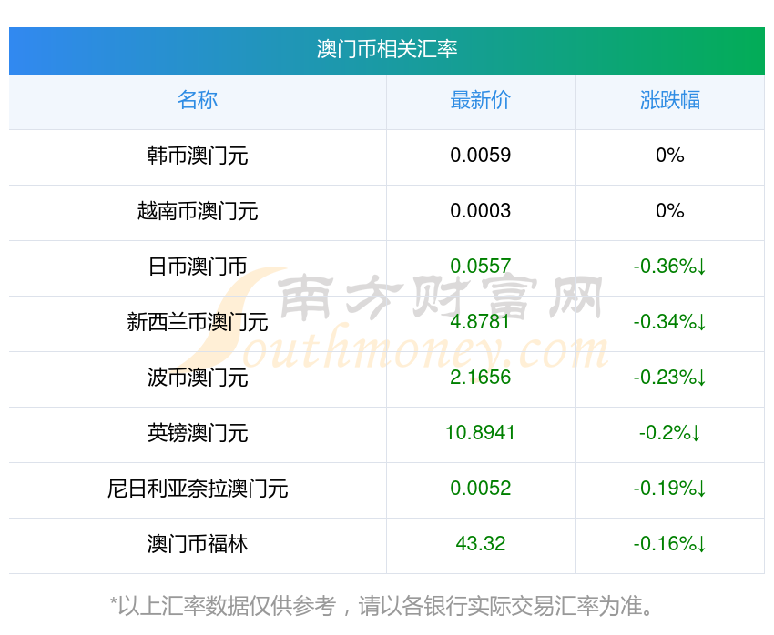Open the 英镑澳门元 row name
The width and height of the screenshot is (774, 635).
click(x=198, y=433)
